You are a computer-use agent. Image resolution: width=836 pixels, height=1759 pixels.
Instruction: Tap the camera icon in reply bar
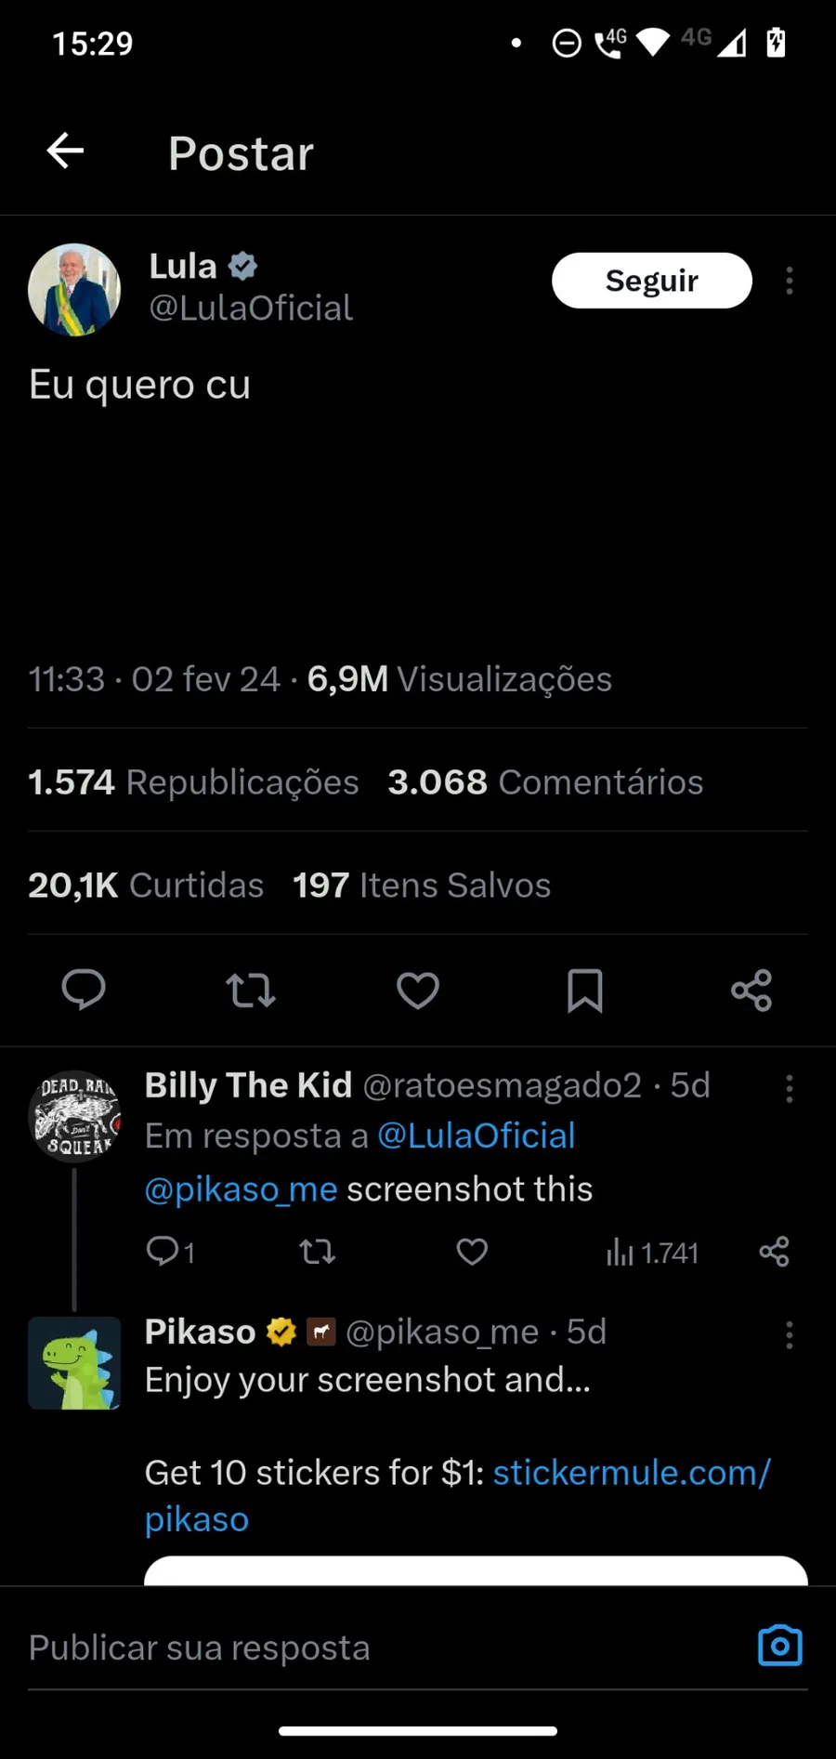pyautogui.click(x=780, y=1646)
